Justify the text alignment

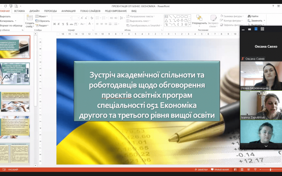pos(110,24)
